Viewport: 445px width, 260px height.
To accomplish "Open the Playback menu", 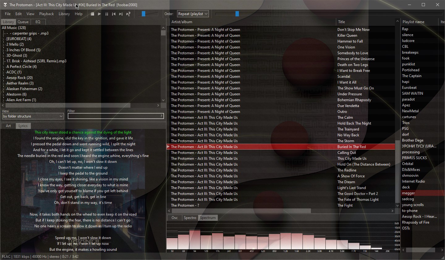I will coord(46,14).
